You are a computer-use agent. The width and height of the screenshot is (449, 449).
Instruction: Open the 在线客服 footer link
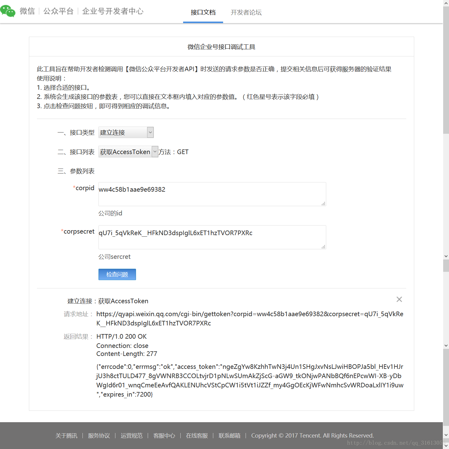point(197,435)
